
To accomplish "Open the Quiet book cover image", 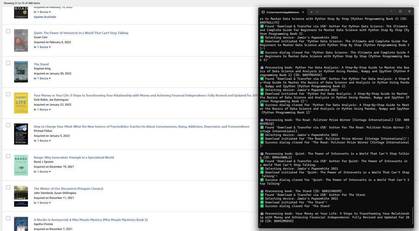I will 21,40.
